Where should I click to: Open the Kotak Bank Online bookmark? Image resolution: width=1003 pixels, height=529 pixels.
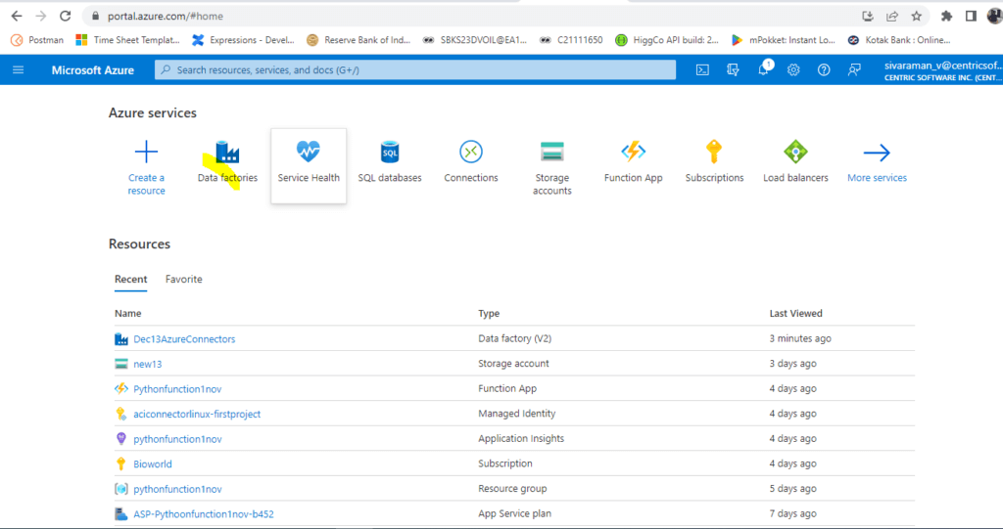pyautogui.click(x=899, y=40)
